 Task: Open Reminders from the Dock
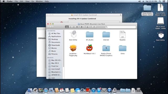tap(67, 90)
